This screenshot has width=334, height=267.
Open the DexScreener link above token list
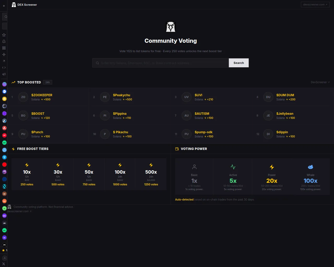click(320, 82)
